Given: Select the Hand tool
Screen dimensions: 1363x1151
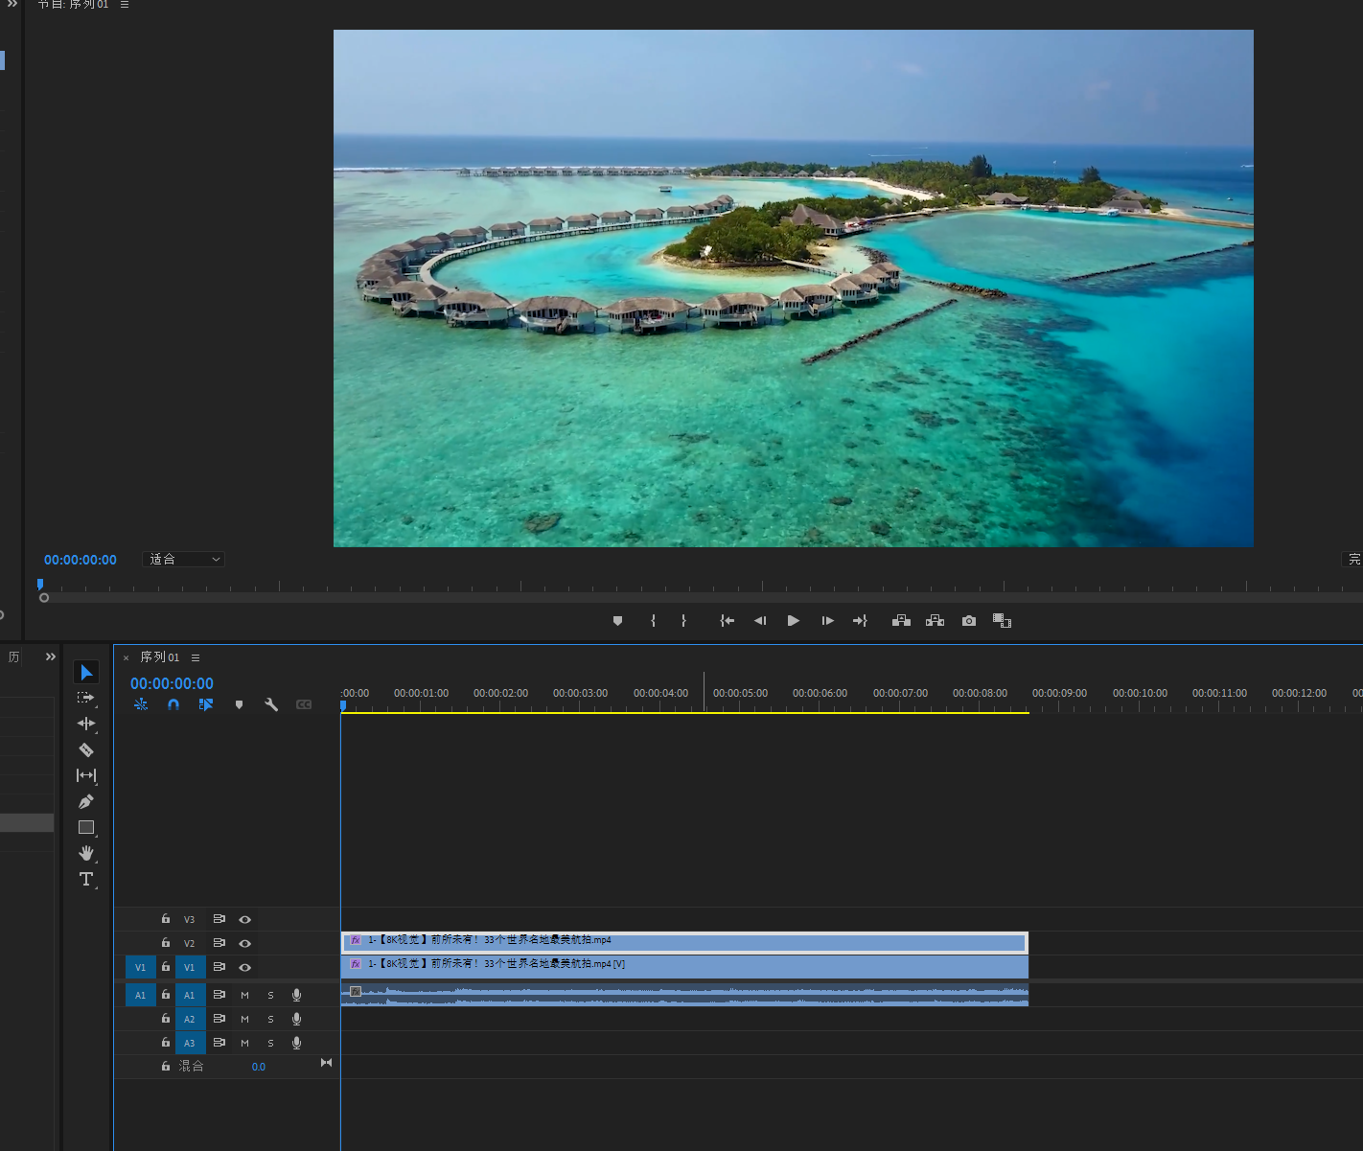Looking at the screenshot, I should (x=86, y=853).
